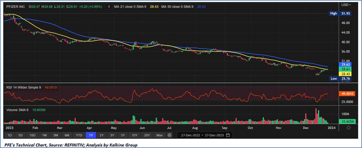The height and width of the screenshot is (148, 362).
Task: Click the orange 49.0010 RSI axis tag
Action: (x=346, y=94)
